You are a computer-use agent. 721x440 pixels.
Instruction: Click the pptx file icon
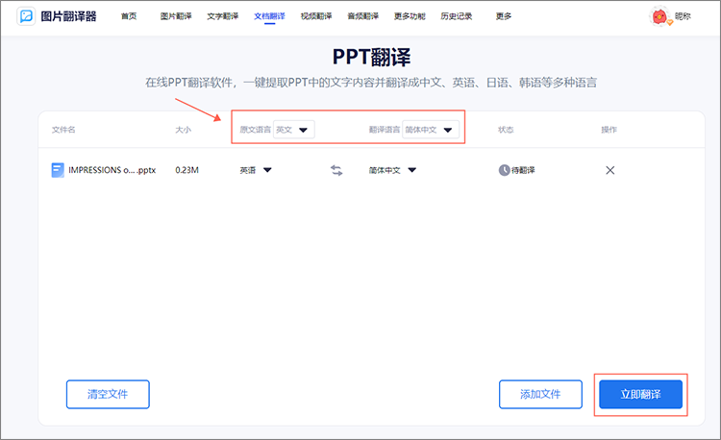coord(58,170)
